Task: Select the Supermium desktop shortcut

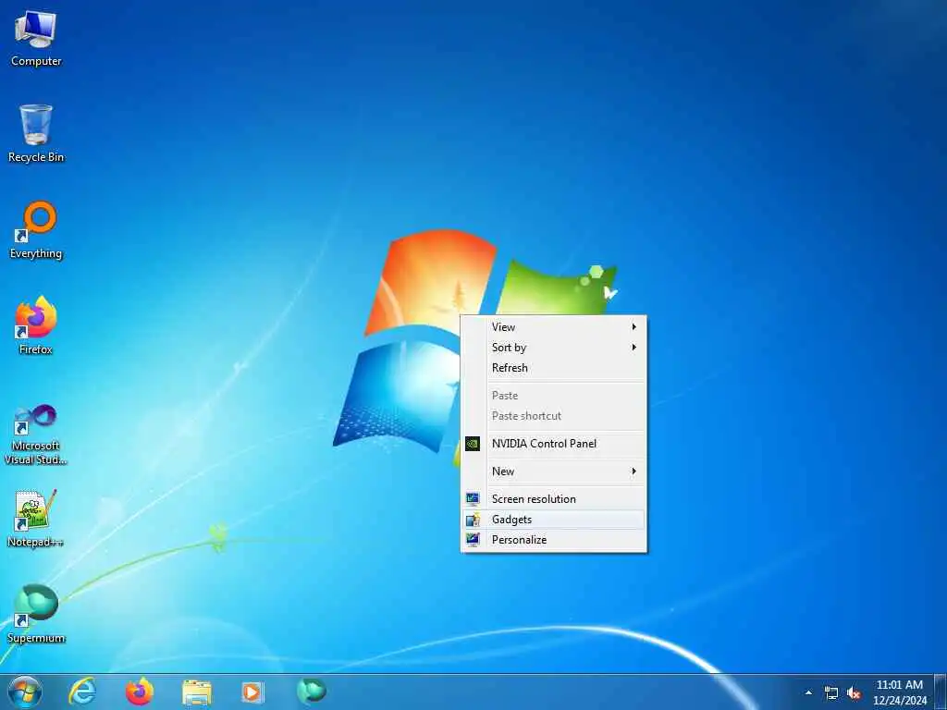Action: 36,614
